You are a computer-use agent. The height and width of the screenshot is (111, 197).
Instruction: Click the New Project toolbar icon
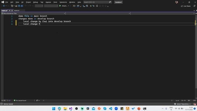point(12,6)
